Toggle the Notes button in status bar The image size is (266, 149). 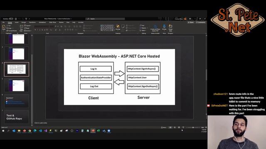click(164, 127)
